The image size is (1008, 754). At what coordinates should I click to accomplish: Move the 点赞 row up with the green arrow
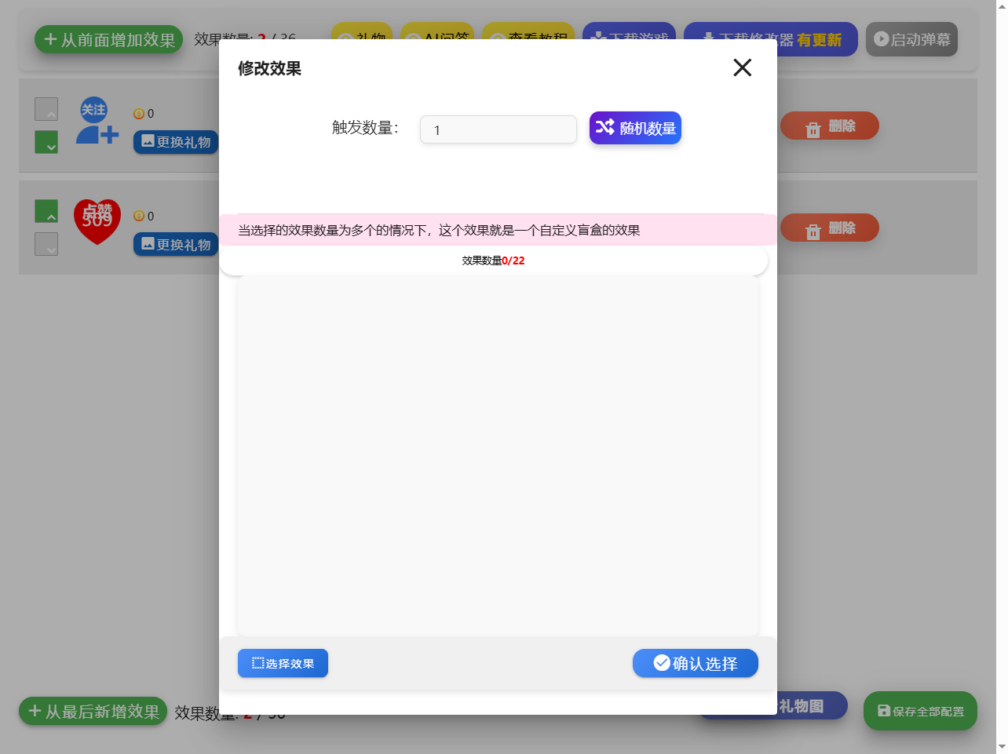tap(46, 211)
